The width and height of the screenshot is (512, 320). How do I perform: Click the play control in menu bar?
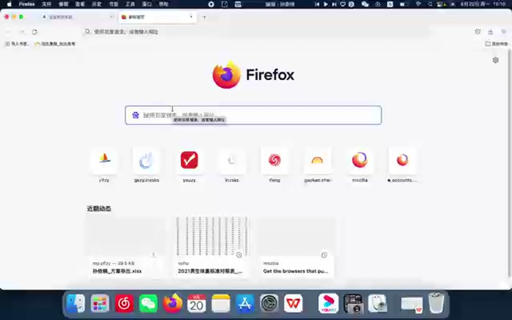[326, 4]
